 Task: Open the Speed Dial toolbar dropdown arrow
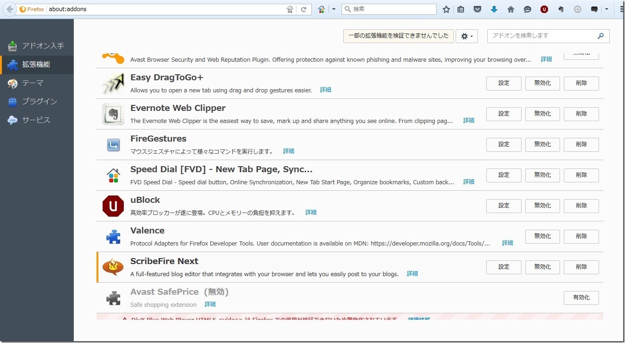334,9
